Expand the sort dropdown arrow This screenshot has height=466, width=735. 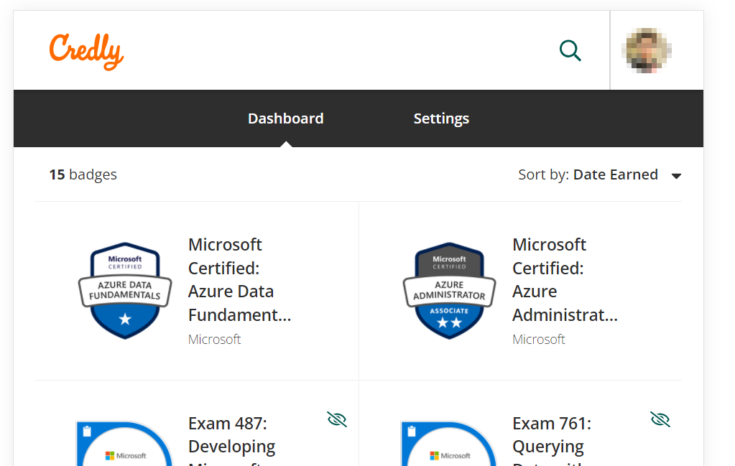676,176
